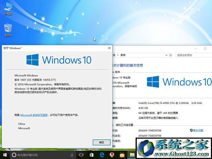Click the refresh button in System window

[x=171, y=55]
